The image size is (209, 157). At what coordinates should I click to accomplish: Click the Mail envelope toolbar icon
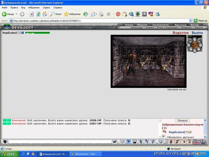[93, 14]
